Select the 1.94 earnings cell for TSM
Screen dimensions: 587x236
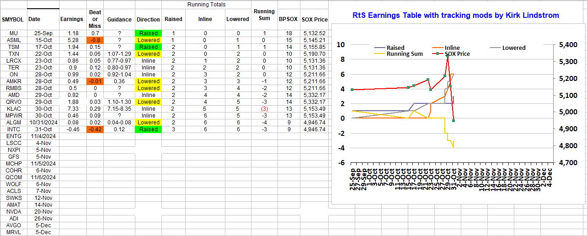(72, 47)
